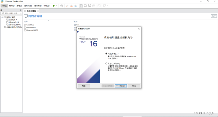Open the 帮助(H) menu
This screenshot has height=117, width=218.
47,6
